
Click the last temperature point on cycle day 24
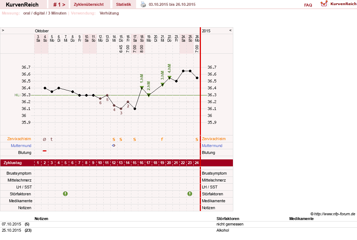click(x=197, y=78)
